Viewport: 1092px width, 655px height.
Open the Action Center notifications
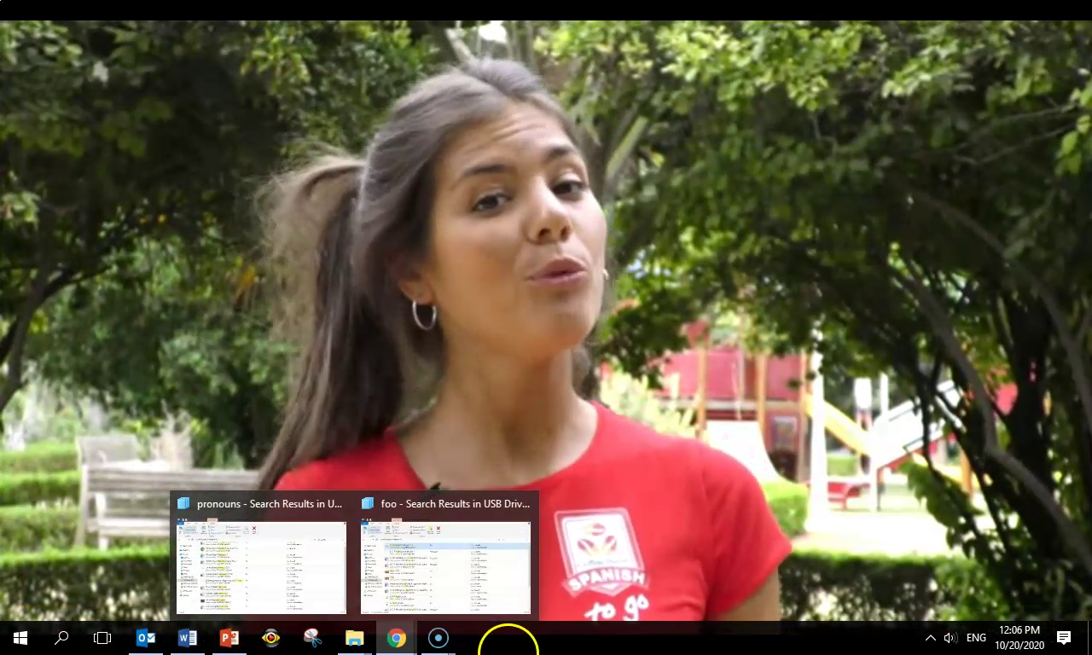1064,638
